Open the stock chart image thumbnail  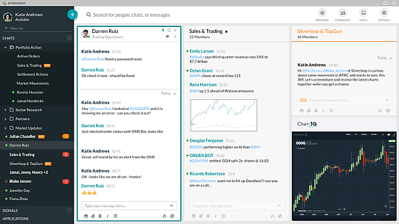(x=224, y=115)
